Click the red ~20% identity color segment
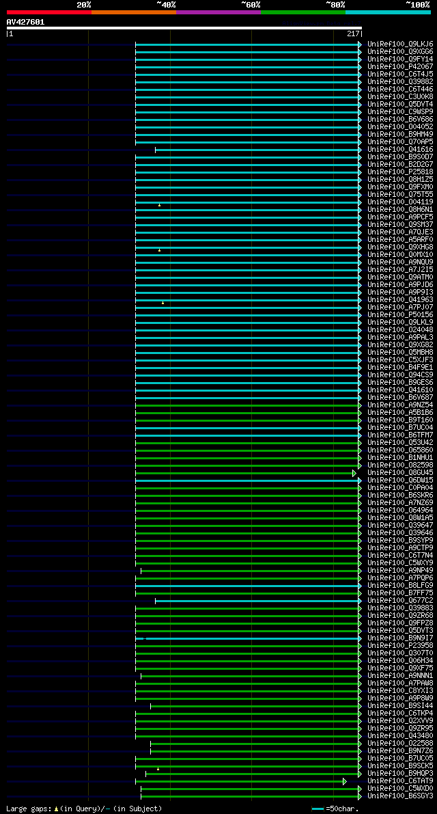Image resolution: width=437 pixels, height=814 pixels. (x=49, y=12)
